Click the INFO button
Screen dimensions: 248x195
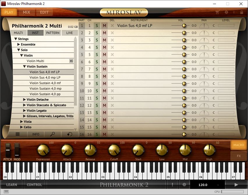tap(36, 134)
